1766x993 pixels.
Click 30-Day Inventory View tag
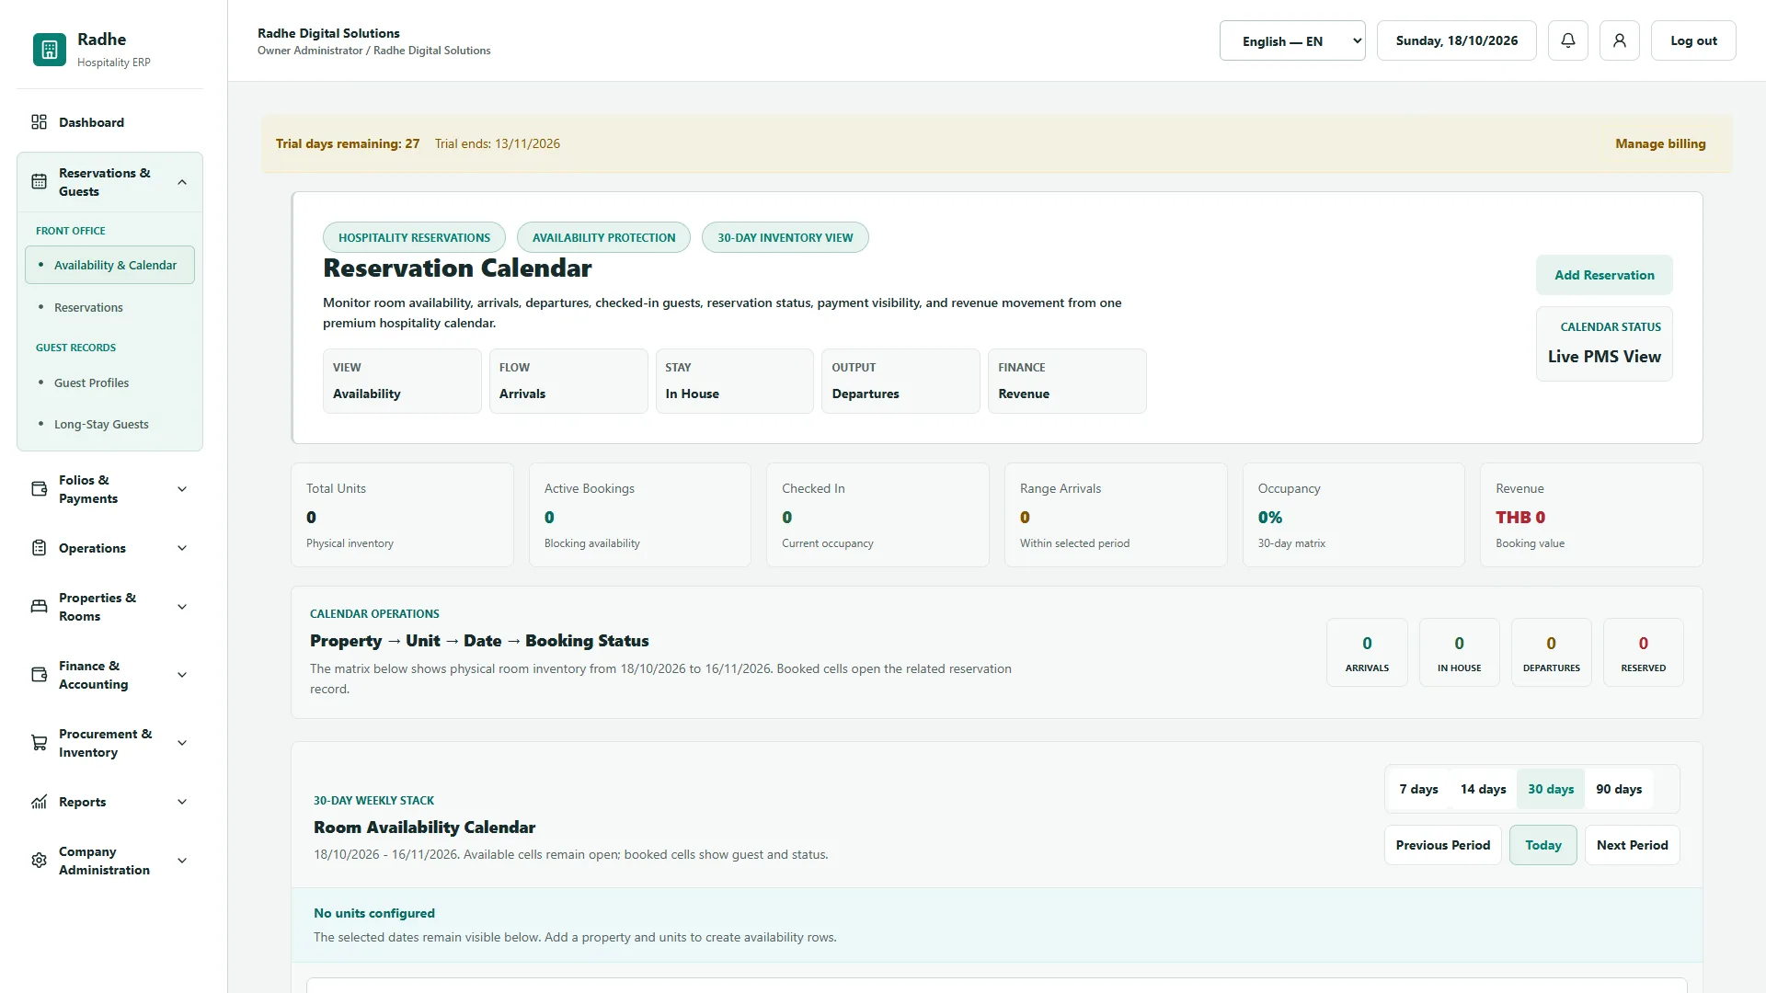point(785,237)
